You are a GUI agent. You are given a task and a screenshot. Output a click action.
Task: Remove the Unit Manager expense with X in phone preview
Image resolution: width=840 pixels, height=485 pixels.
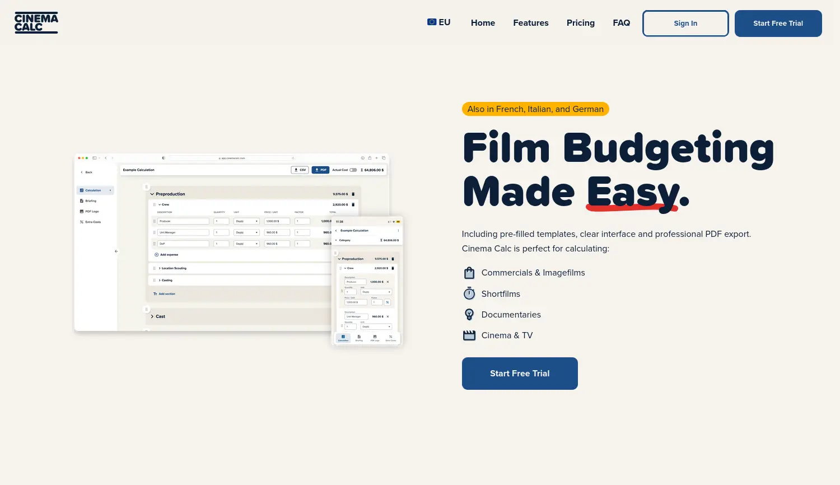[x=388, y=316]
